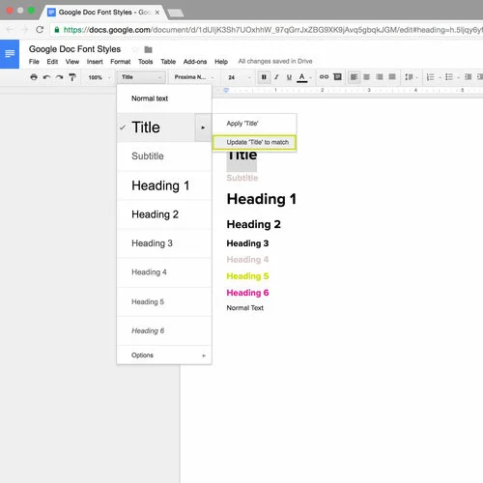Open the Table menu
The width and height of the screenshot is (483, 483).
pyautogui.click(x=168, y=62)
